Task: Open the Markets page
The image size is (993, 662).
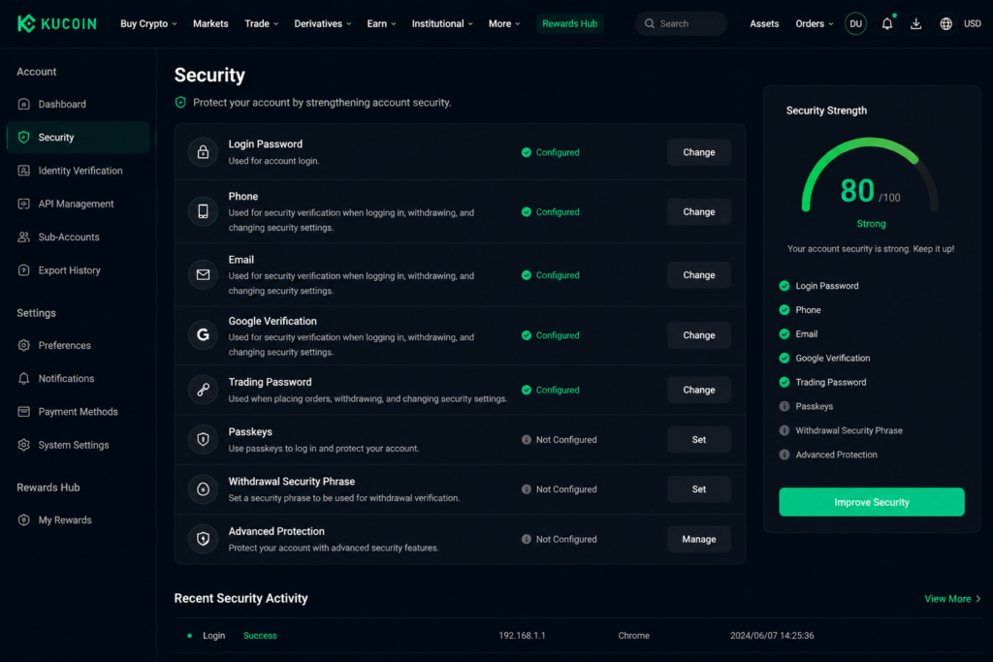Action: [x=210, y=23]
